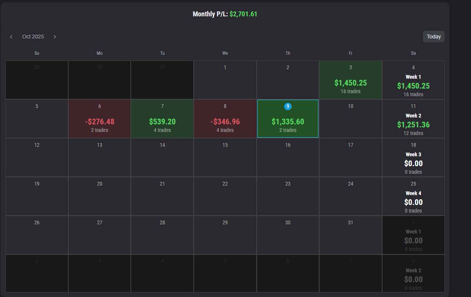The image size is (471, 297).
Task: Open the Oct 2025 month selector
Action: (33, 36)
